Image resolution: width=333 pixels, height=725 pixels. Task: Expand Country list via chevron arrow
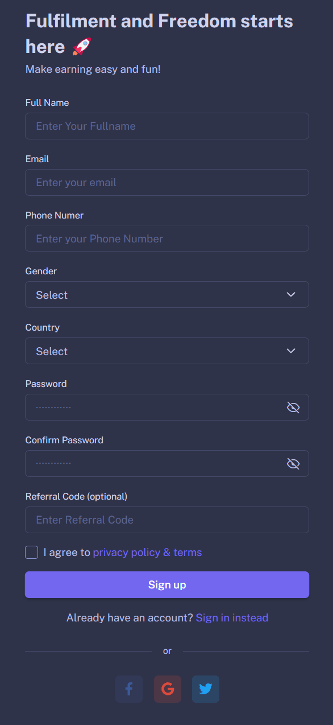(x=291, y=351)
